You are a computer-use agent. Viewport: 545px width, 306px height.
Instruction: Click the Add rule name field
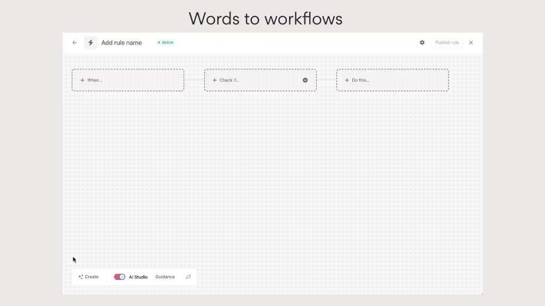121,42
